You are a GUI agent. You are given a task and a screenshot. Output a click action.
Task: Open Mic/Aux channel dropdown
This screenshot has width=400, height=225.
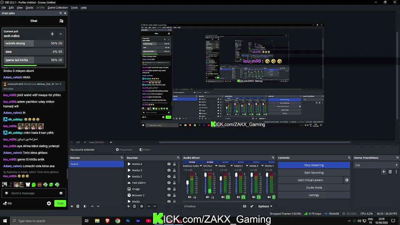216,166
